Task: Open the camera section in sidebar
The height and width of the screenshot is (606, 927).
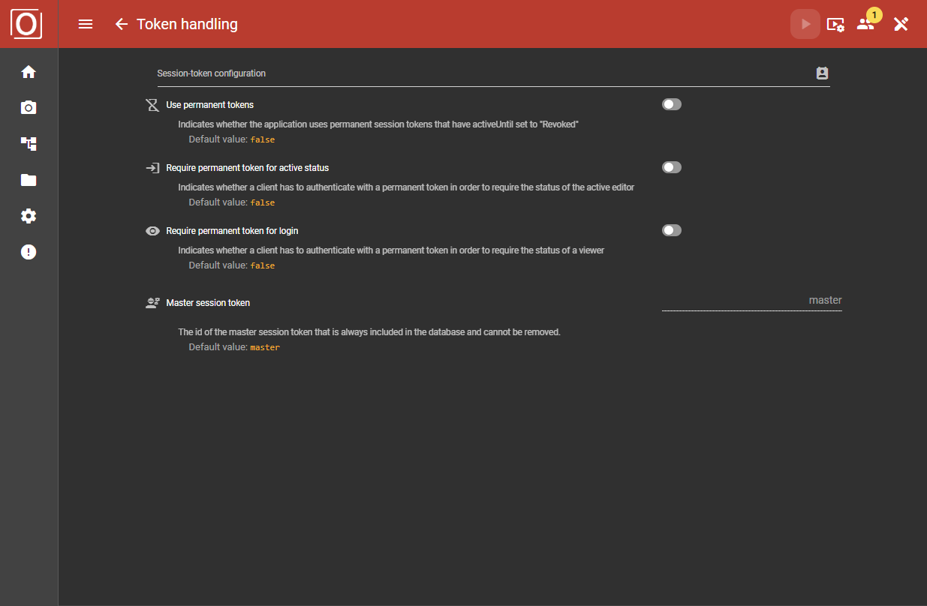Action: point(29,108)
